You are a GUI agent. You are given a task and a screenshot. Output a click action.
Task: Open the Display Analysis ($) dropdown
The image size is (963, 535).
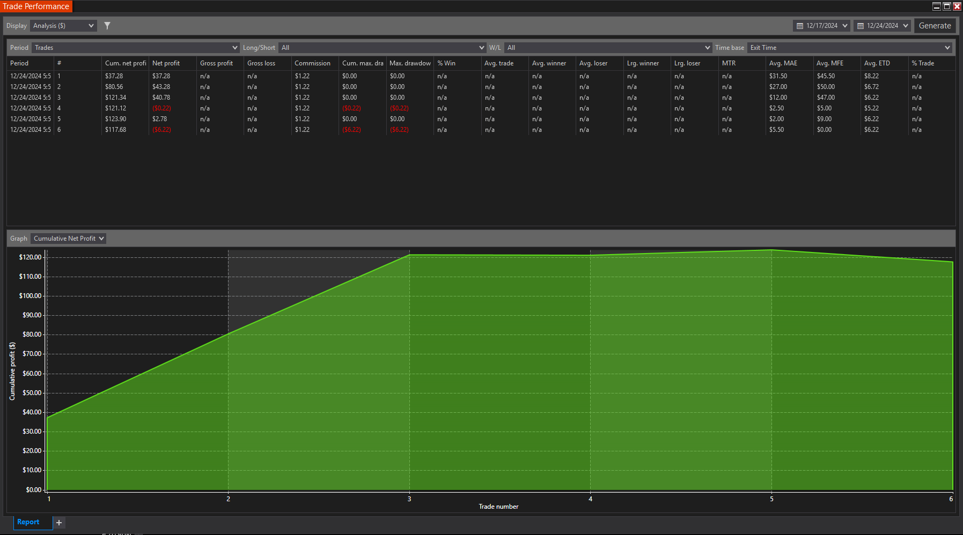pyautogui.click(x=63, y=26)
